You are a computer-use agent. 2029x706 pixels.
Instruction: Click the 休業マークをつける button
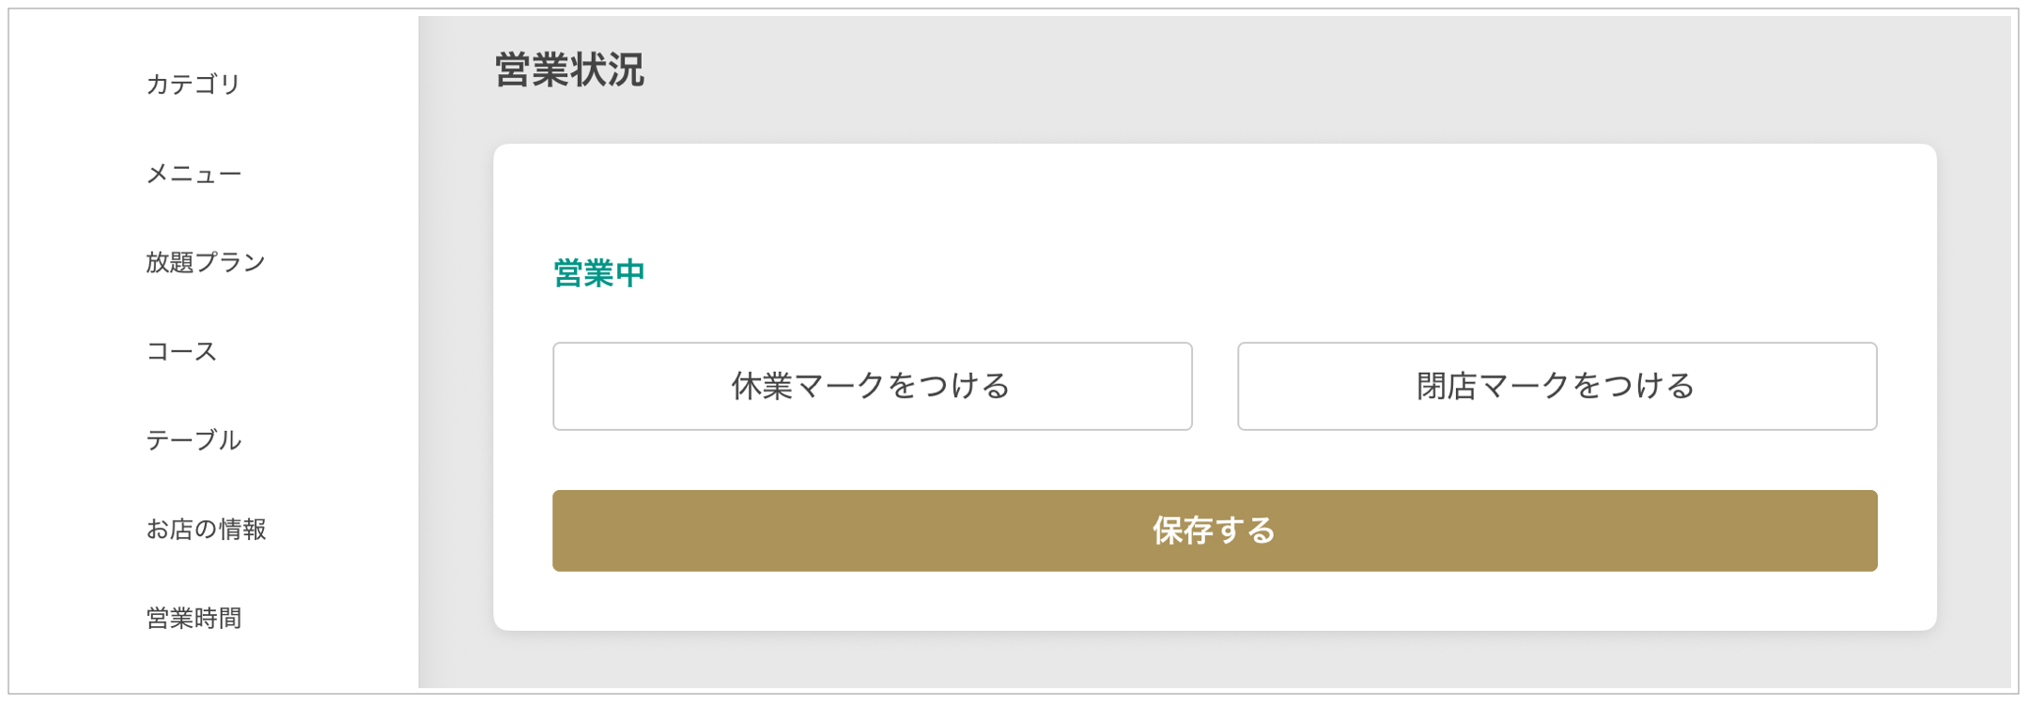pos(872,386)
